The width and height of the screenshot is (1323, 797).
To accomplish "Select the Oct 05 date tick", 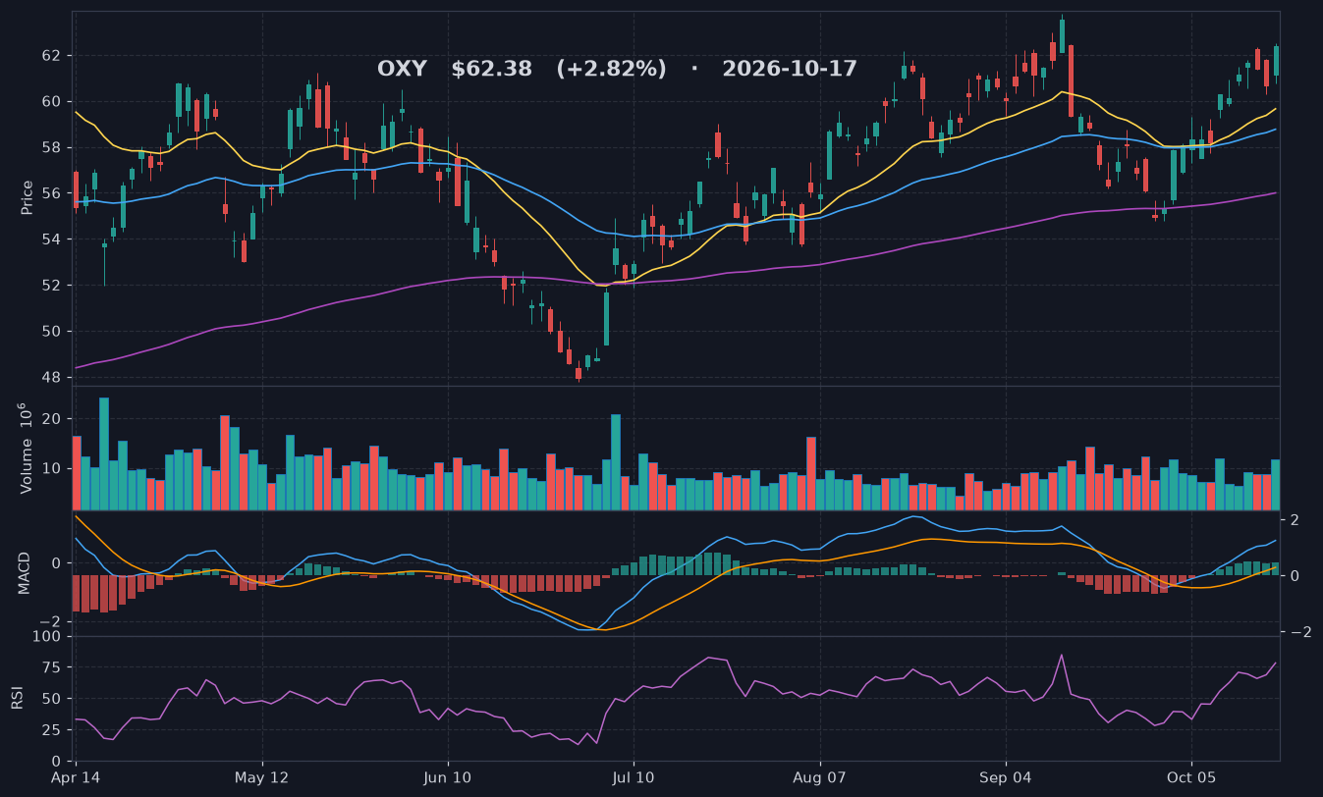I will [1191, 777].
